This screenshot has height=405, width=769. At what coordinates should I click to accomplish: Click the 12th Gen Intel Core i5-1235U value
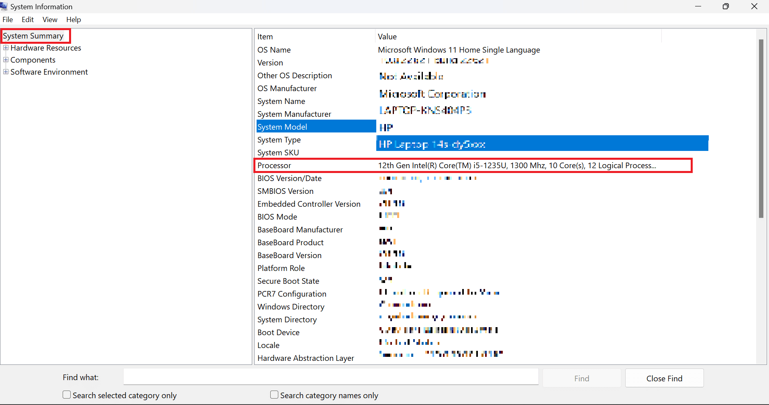(x=517, y=165)
